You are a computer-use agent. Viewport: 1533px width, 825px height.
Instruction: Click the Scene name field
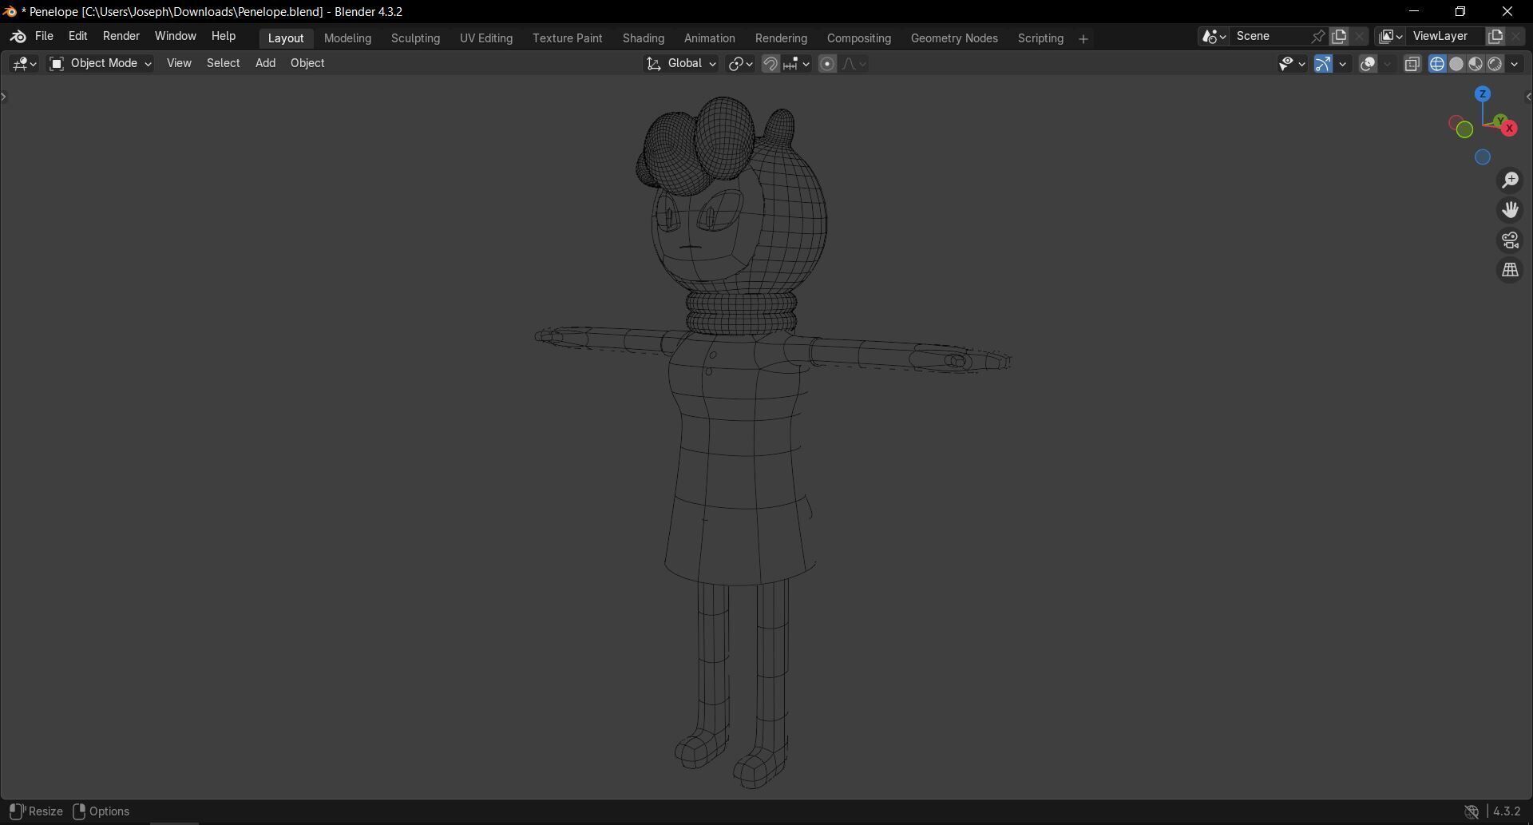pyautogui.click(x=1270, y=37)
